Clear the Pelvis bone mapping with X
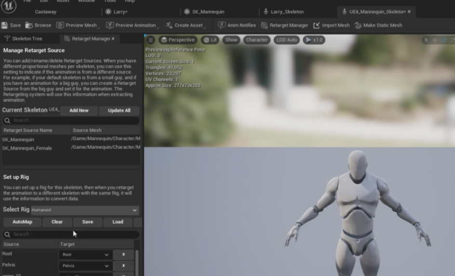455x276 pixels. pos(124,266)
